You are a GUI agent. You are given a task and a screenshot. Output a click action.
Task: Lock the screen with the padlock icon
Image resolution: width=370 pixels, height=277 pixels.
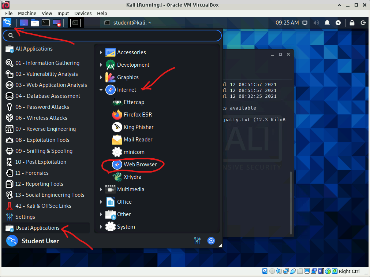pos(352,23)
